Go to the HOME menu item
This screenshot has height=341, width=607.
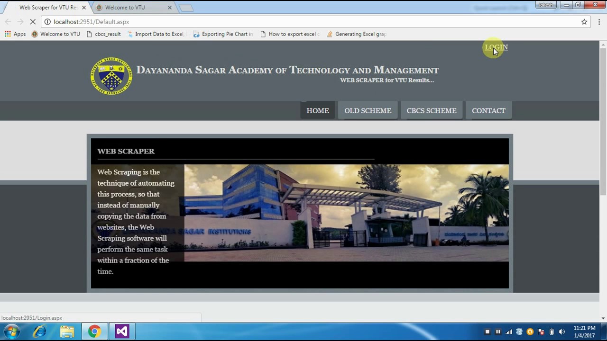318,111
